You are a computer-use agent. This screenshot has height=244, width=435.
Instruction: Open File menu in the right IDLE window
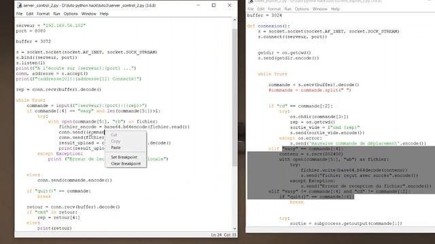click(x=251, y=9)
